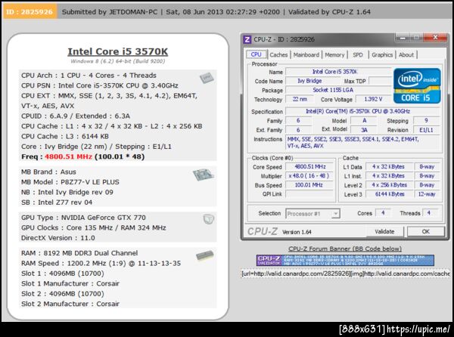Viewport: 454px width, 337px height.
Task: Open the Intel Core i5 3570K heading link
Action: [x=117, y=51]
